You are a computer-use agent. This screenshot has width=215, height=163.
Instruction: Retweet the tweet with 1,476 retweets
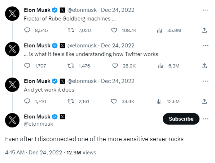pyautogui.click(x=71, y=66)
